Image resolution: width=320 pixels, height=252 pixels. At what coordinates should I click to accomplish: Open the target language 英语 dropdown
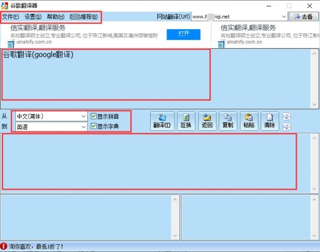coord(51,127)
